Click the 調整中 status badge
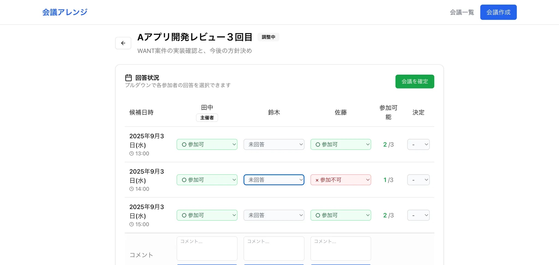The width and height of the screenshot is (559, 265). [268, 37]
